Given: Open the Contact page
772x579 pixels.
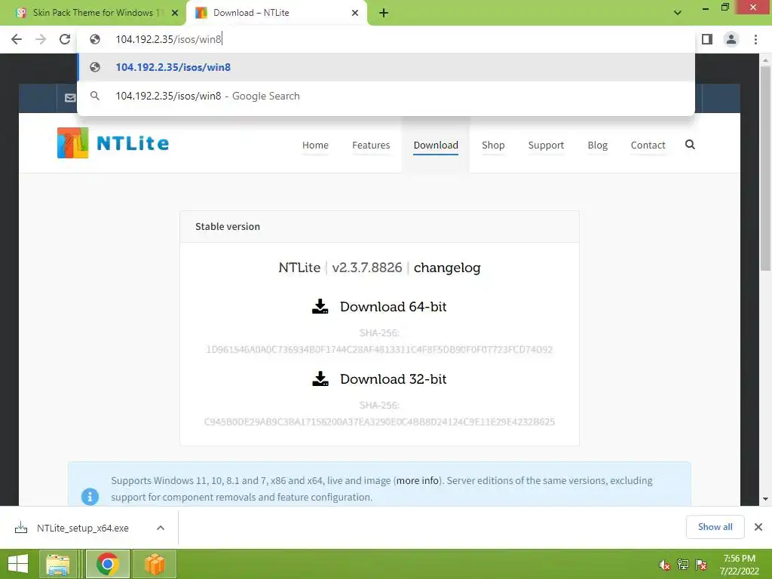Looking at the screenshot, I should pyautogui.click(x=648, y=146).
